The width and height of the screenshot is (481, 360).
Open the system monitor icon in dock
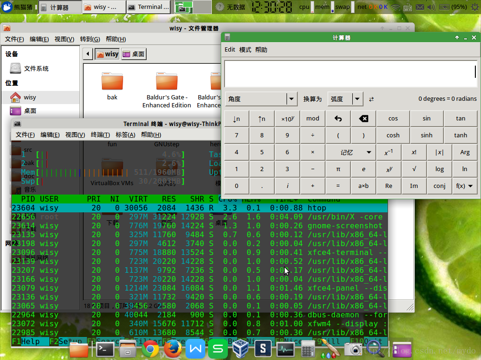(285, 349)
